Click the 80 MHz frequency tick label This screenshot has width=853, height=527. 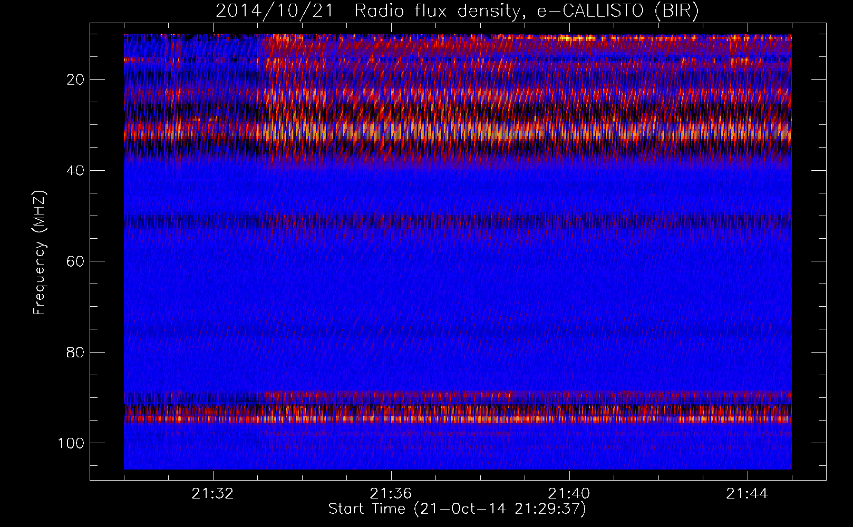75,352
